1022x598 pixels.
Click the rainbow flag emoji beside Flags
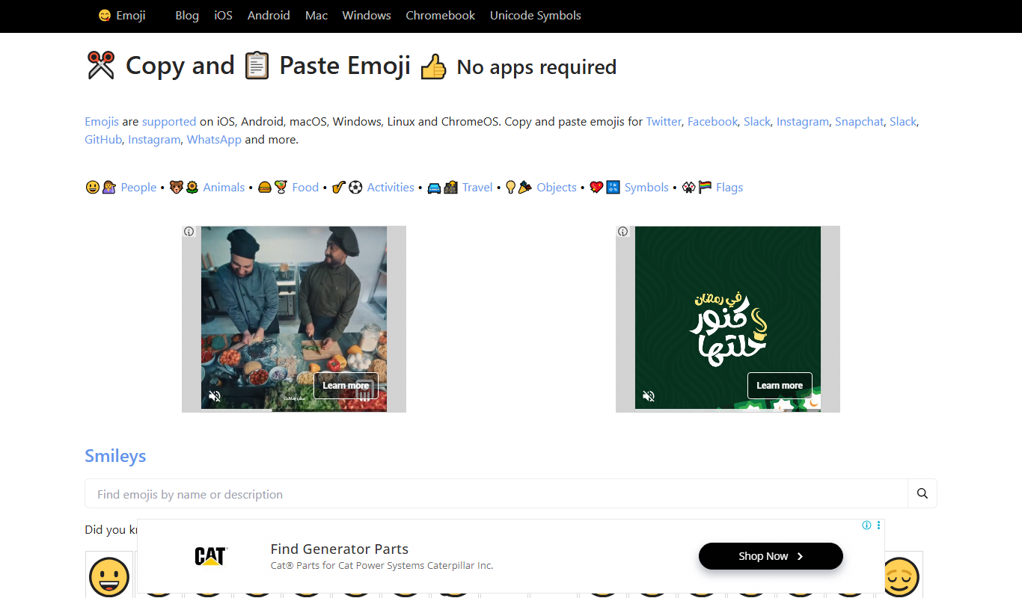pyautogui.click(x=705, y=188)
